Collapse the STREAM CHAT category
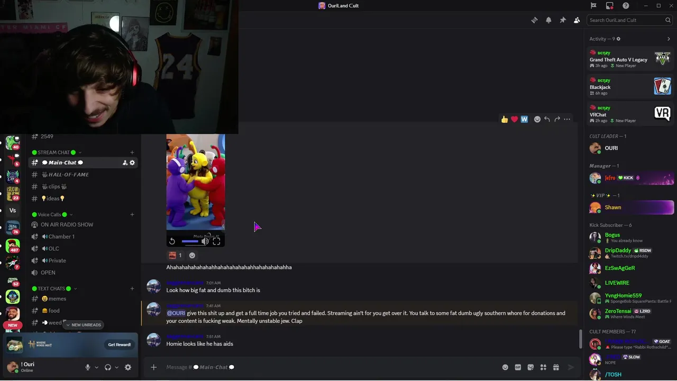677x381 pixels. click(57, 152)
